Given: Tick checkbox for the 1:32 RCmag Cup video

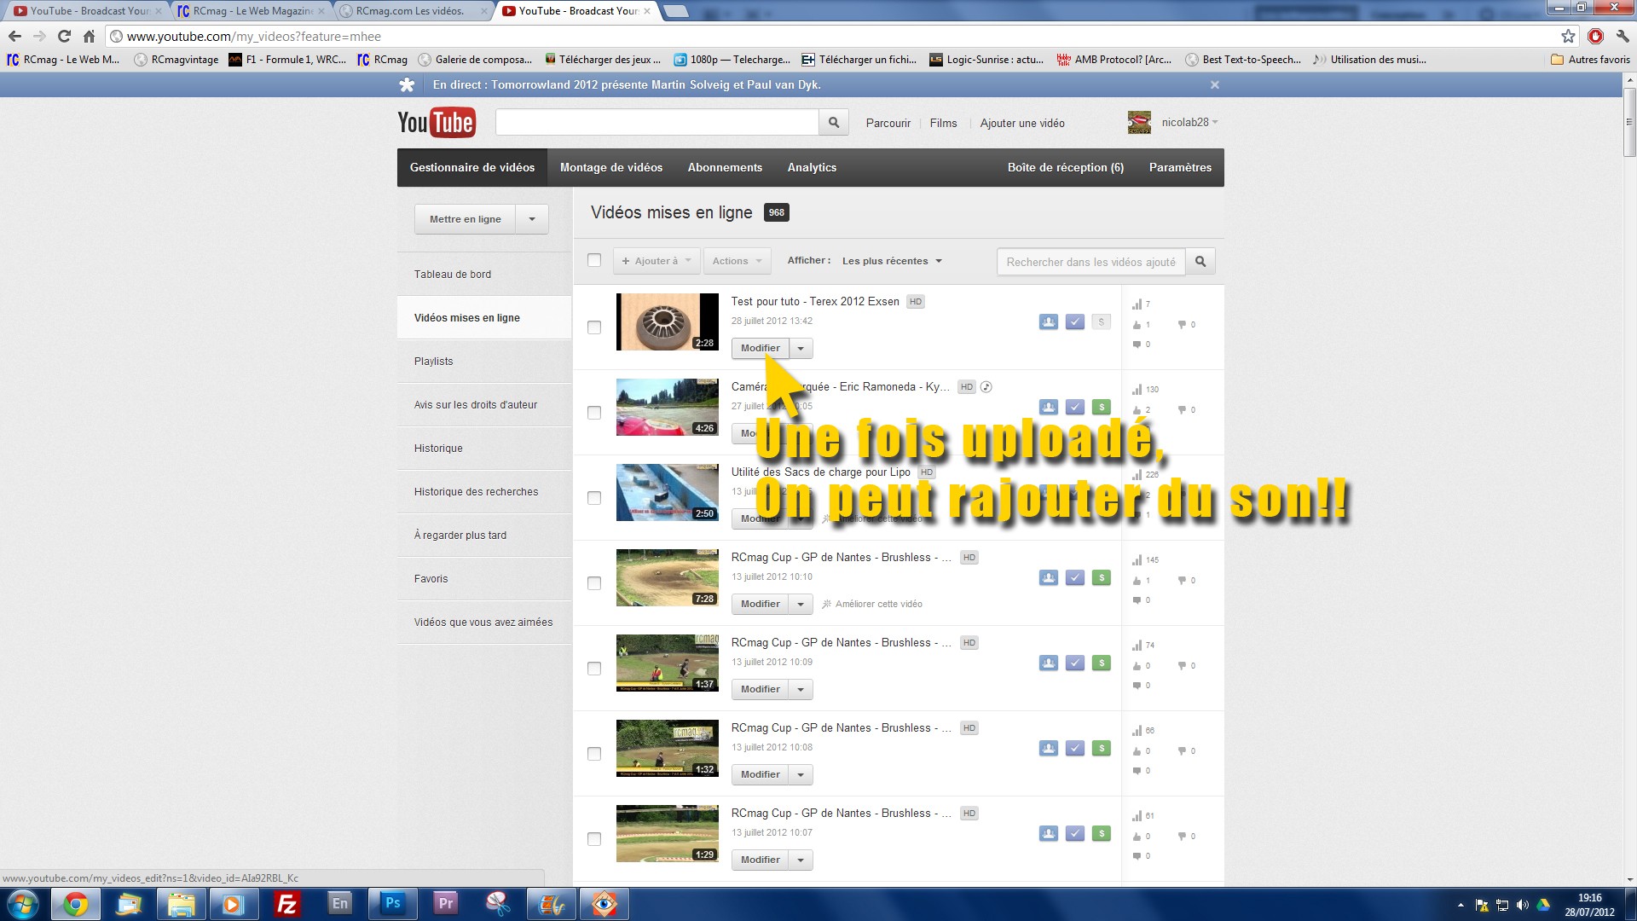Looking at the screenshot, I should tap(594, 754).
